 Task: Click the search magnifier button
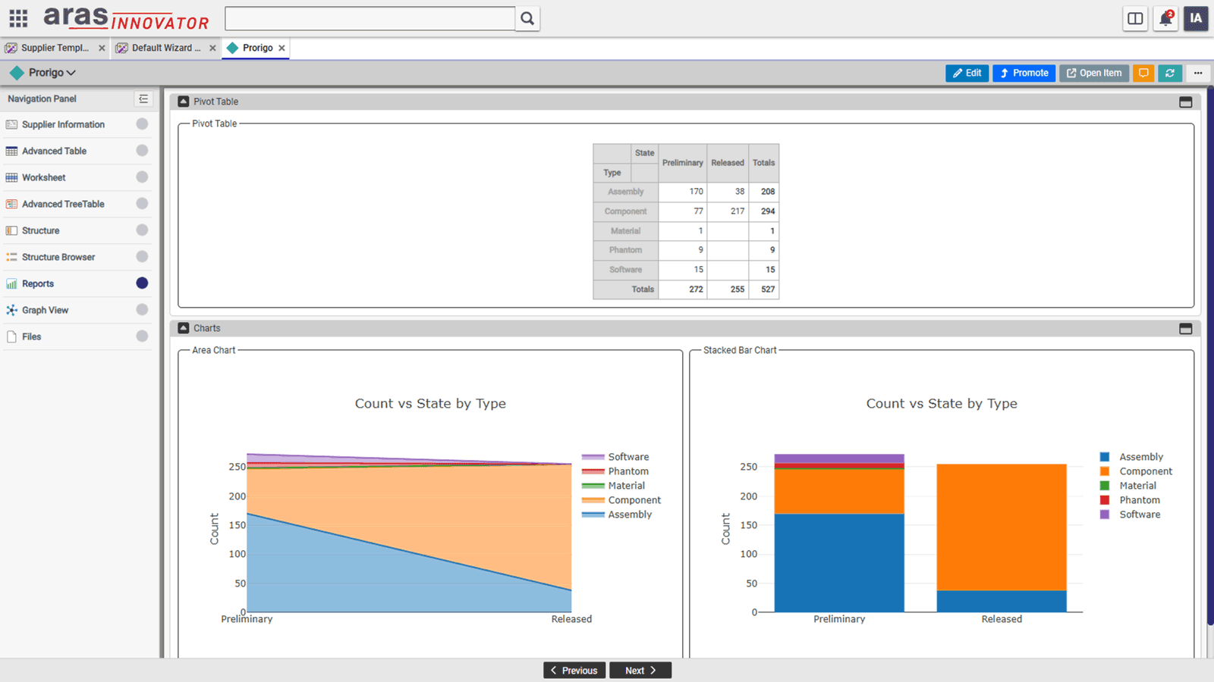coord(527,18)
